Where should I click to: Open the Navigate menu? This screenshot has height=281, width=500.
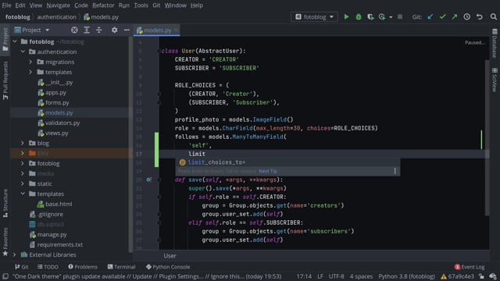58,5
